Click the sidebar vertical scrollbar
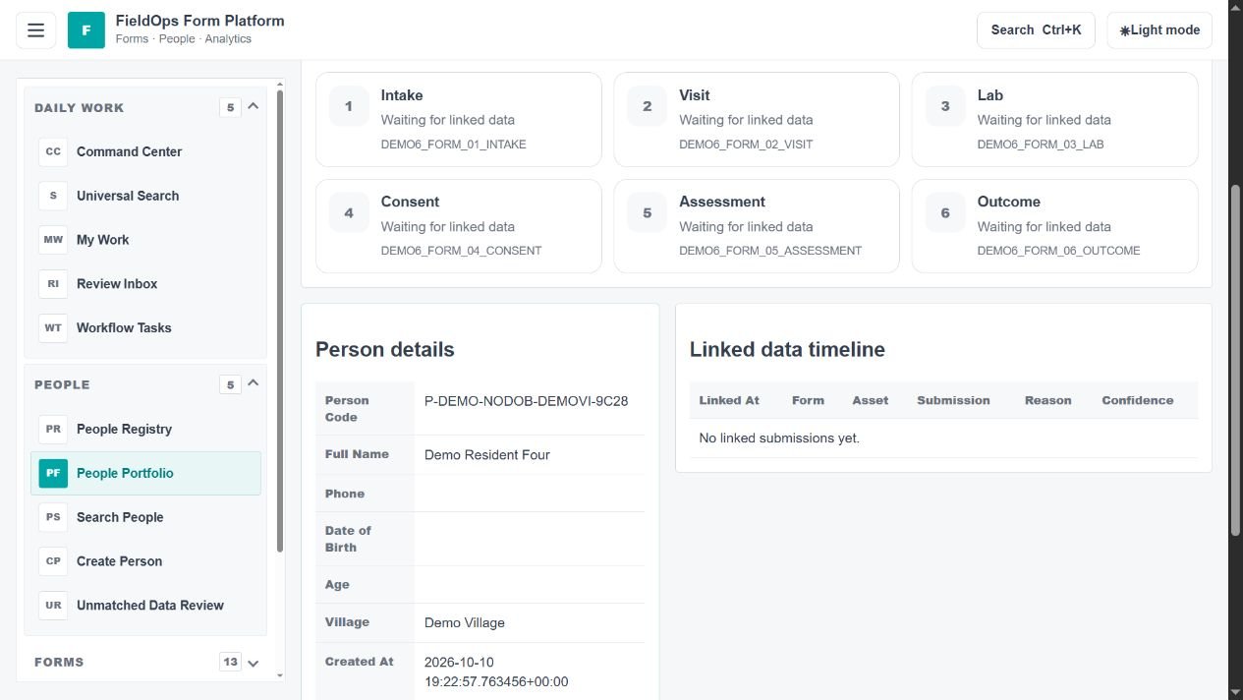 pyautogui.click(x=280, y=320)
